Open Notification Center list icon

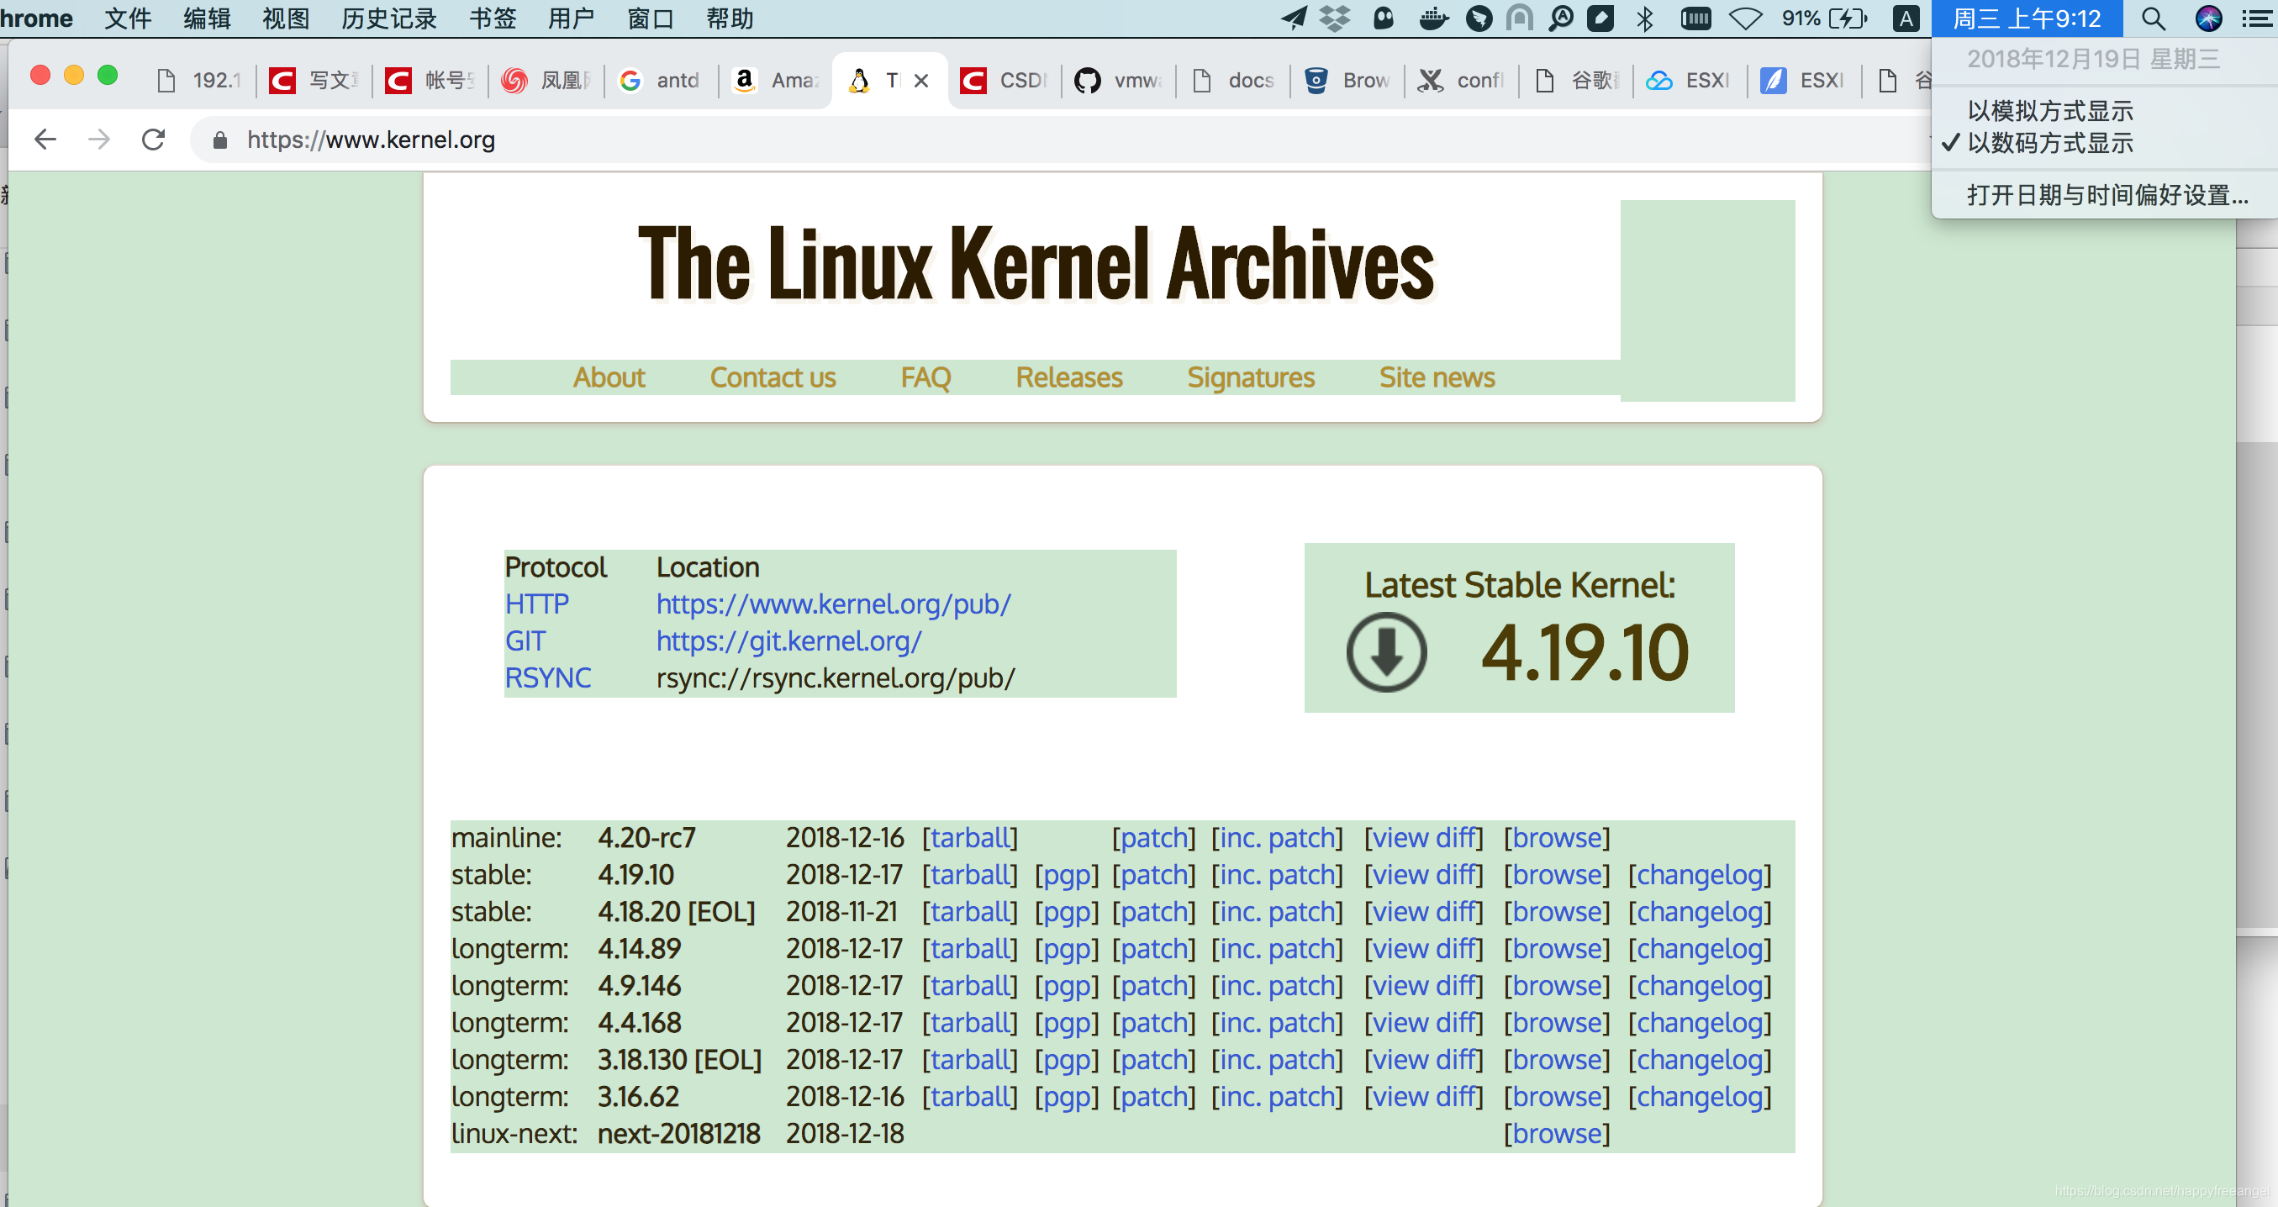click(2258, 18)
